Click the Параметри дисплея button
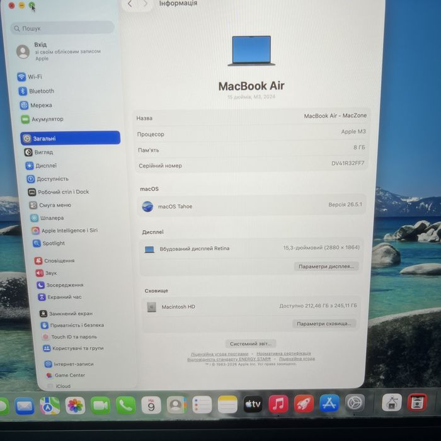Image resolution: width=441 pixels, height=441 pixels. point(326,266)
